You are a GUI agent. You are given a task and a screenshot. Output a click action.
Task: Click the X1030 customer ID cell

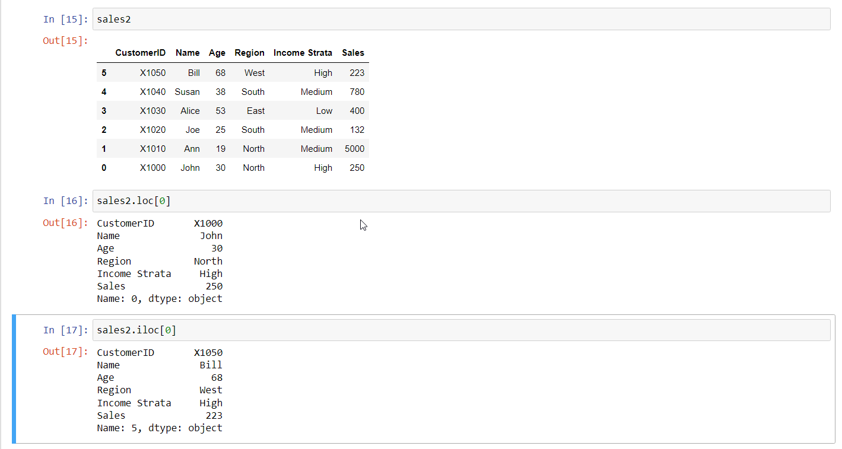[x=152, y=111]
